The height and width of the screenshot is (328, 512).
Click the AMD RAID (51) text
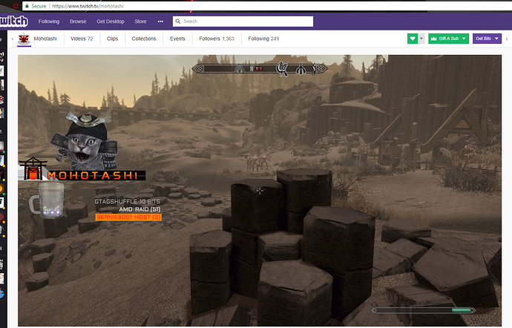[140, 209]
